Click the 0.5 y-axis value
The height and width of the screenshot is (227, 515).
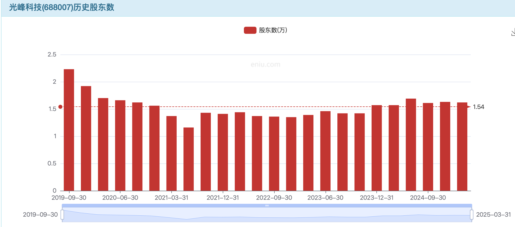[x=52, y=163]
